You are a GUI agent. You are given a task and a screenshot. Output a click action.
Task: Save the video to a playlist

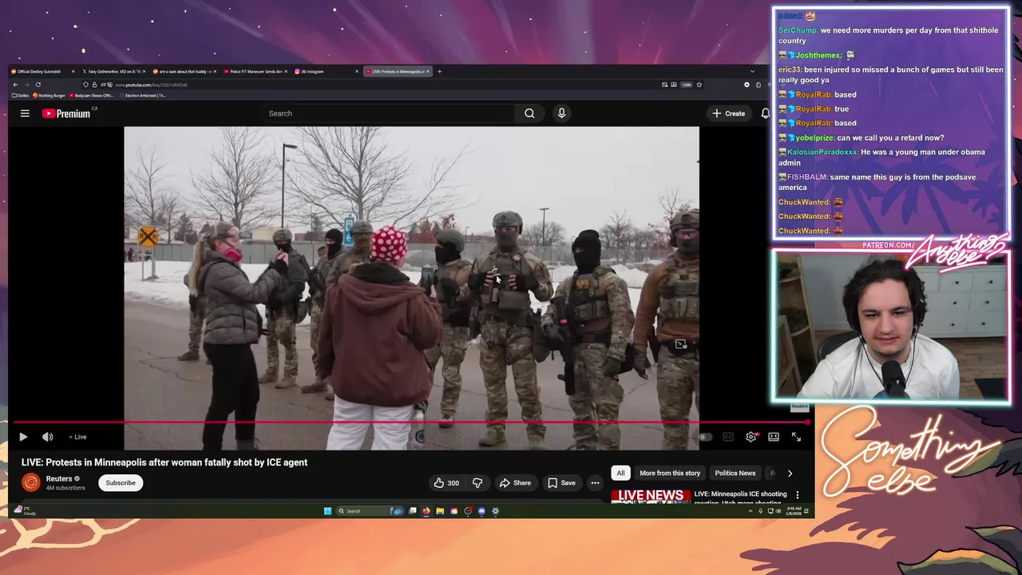coord(561,482)
